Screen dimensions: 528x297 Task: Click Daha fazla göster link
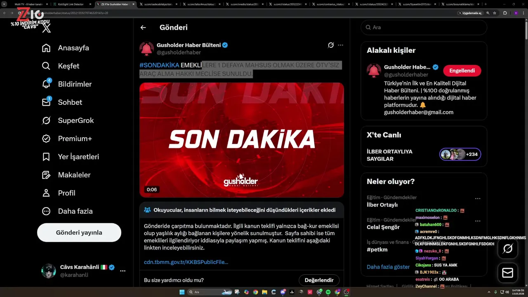point(388,267)
